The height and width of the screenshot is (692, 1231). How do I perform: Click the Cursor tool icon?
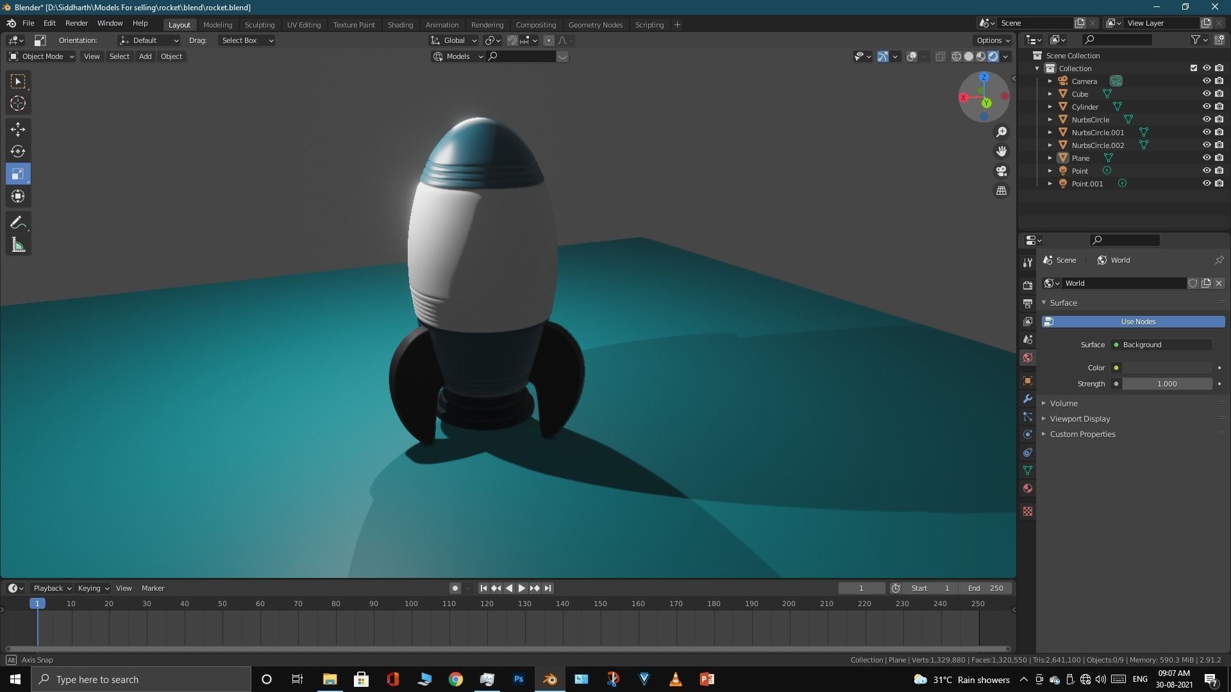[18, 103]
